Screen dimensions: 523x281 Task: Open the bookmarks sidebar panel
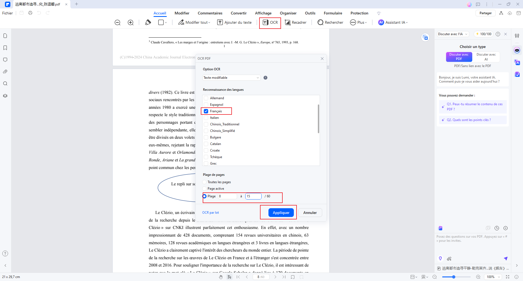pos(5,48)
